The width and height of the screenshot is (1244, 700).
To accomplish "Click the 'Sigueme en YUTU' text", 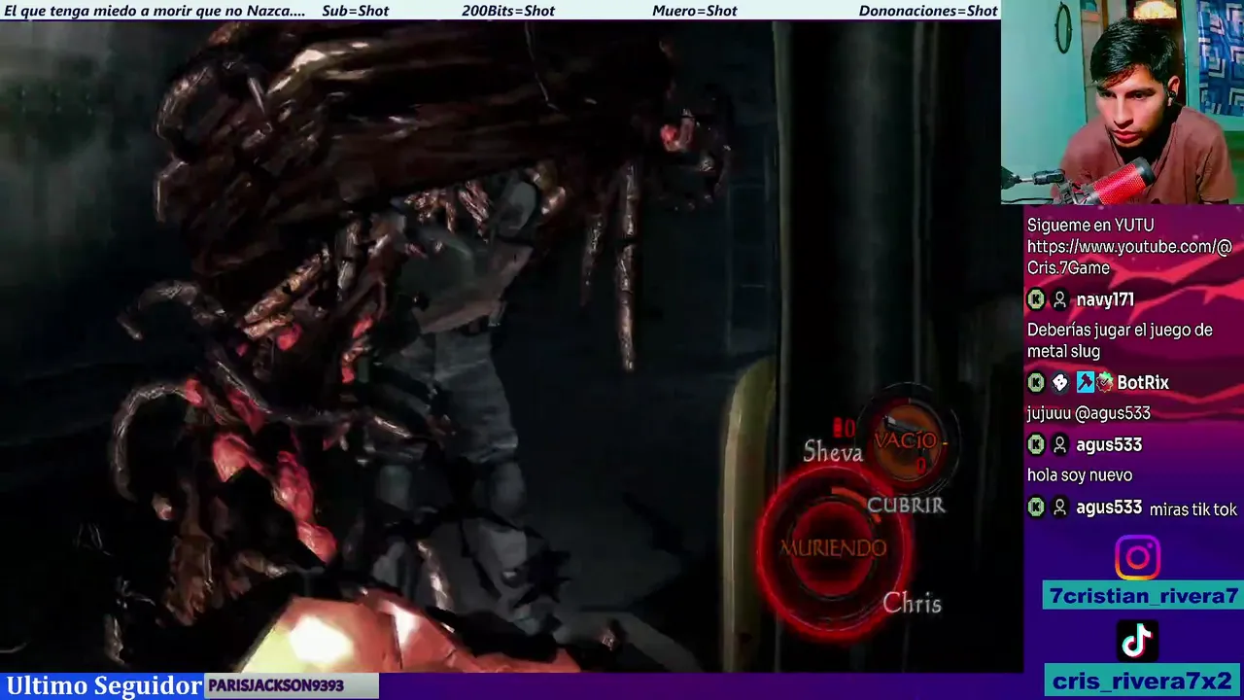I will [x=1090, y=226].
